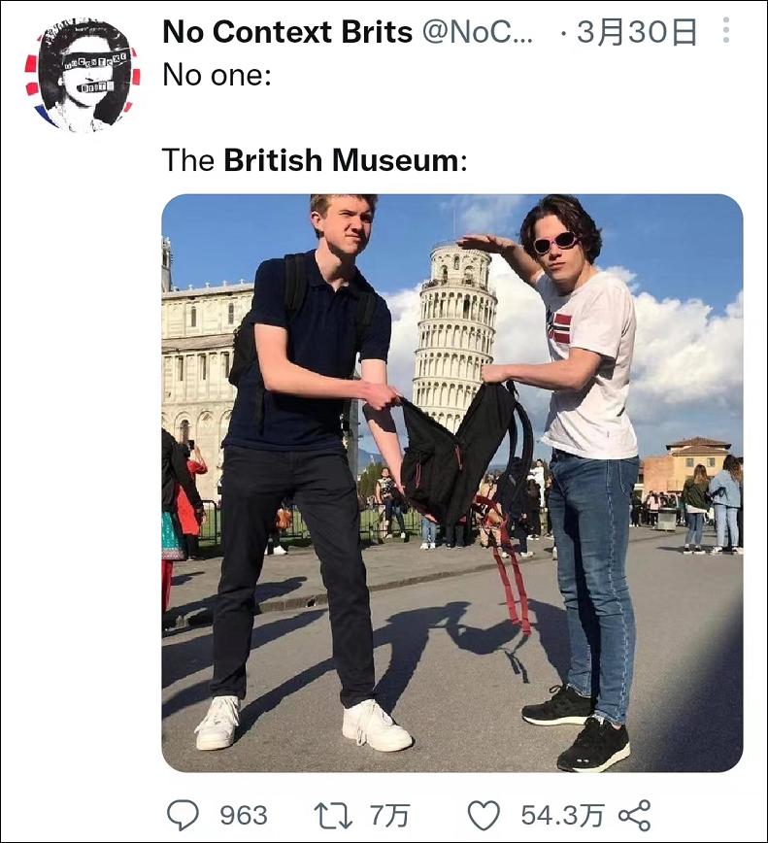Click the like count 54.3万
Viewport: 768px width, 843px height.
(x=562, y=814)
